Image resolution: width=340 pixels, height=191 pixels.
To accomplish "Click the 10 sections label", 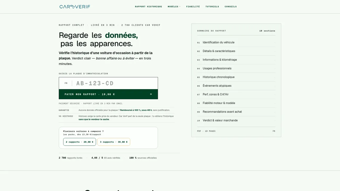I will click(x=267, y=31).
